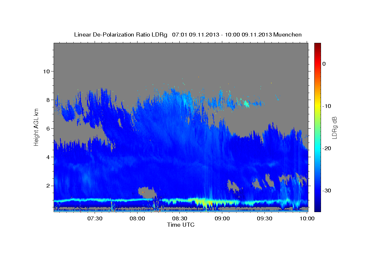The image size is (381, 254).
Task: Click the plot title 'Linear De-Polarization Ratio LDRg'
Action: 121,35
